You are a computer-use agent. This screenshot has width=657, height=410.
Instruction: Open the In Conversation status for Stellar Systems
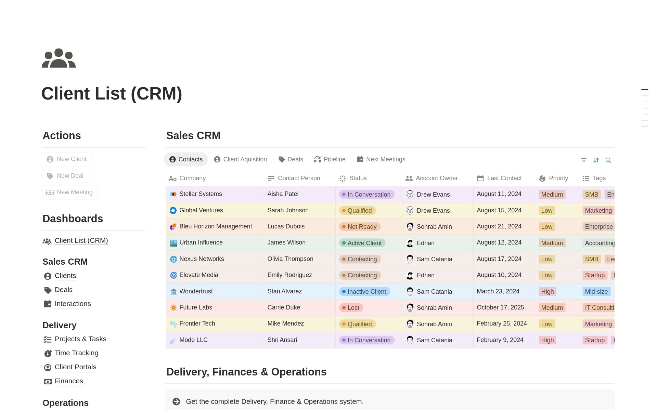pos(366,194)
